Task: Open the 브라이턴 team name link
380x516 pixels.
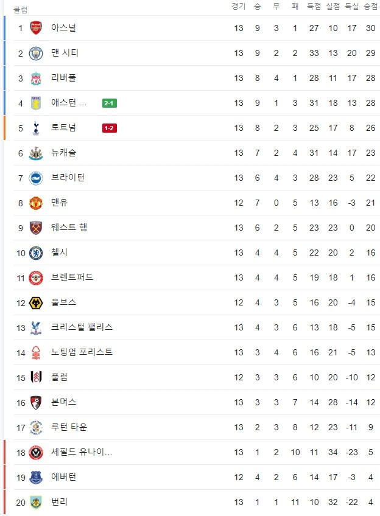Action: (x=68, y=178)
